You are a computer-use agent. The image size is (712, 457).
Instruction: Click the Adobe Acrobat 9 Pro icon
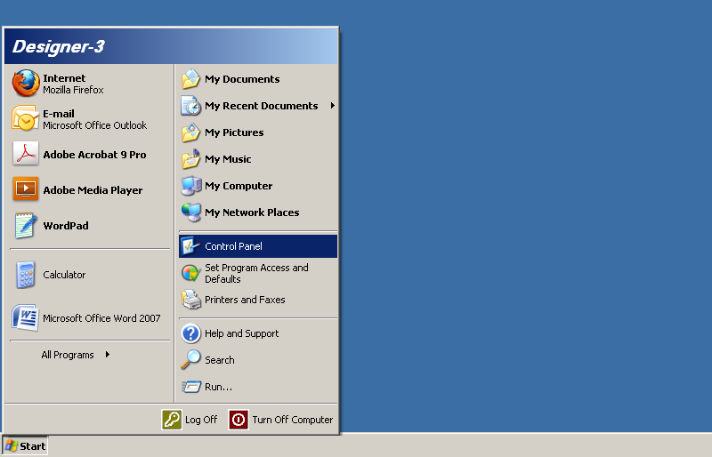(26, 154)
